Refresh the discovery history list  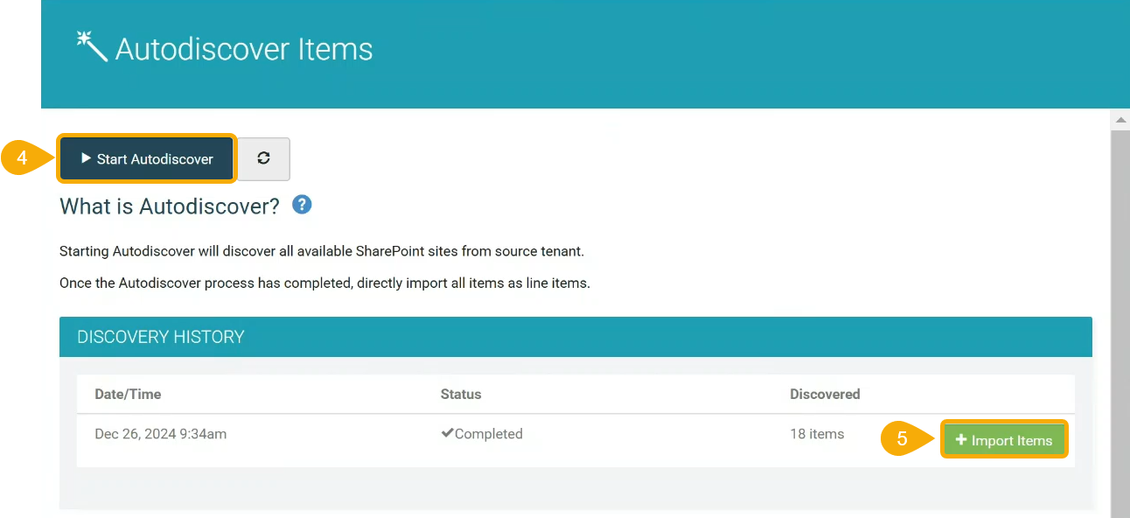click(x=263, y=158)
